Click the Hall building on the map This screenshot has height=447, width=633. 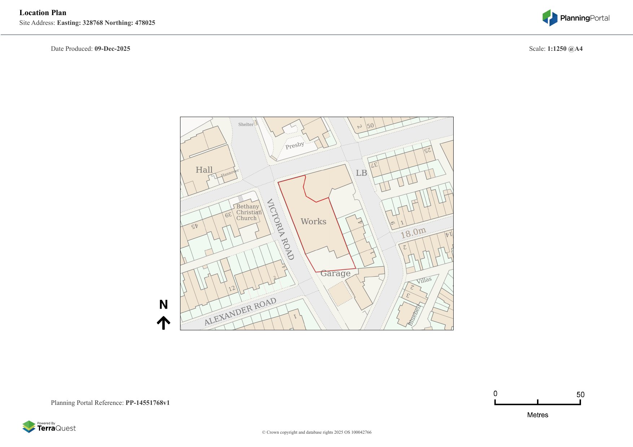pos(204,169)
